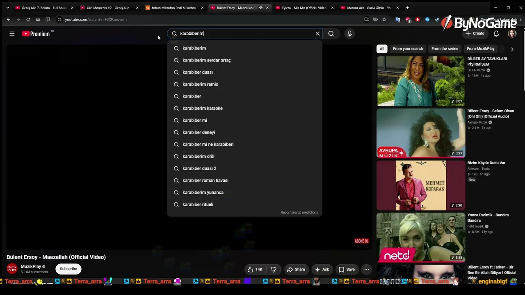Reload the current page
The height and width of the screenshot is (295, 525).
click(28, 19)
